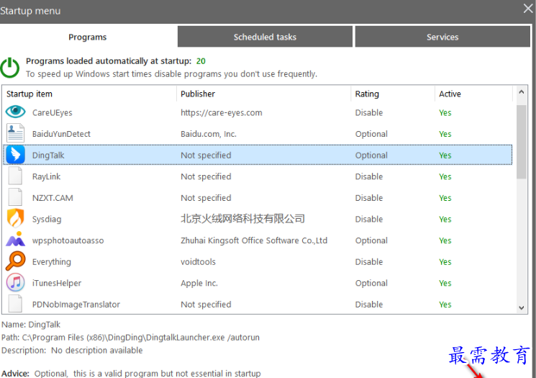The image size is (536, 378).
Task: Click the Sysdiag orange shield icon
Action: pos(15,218)
